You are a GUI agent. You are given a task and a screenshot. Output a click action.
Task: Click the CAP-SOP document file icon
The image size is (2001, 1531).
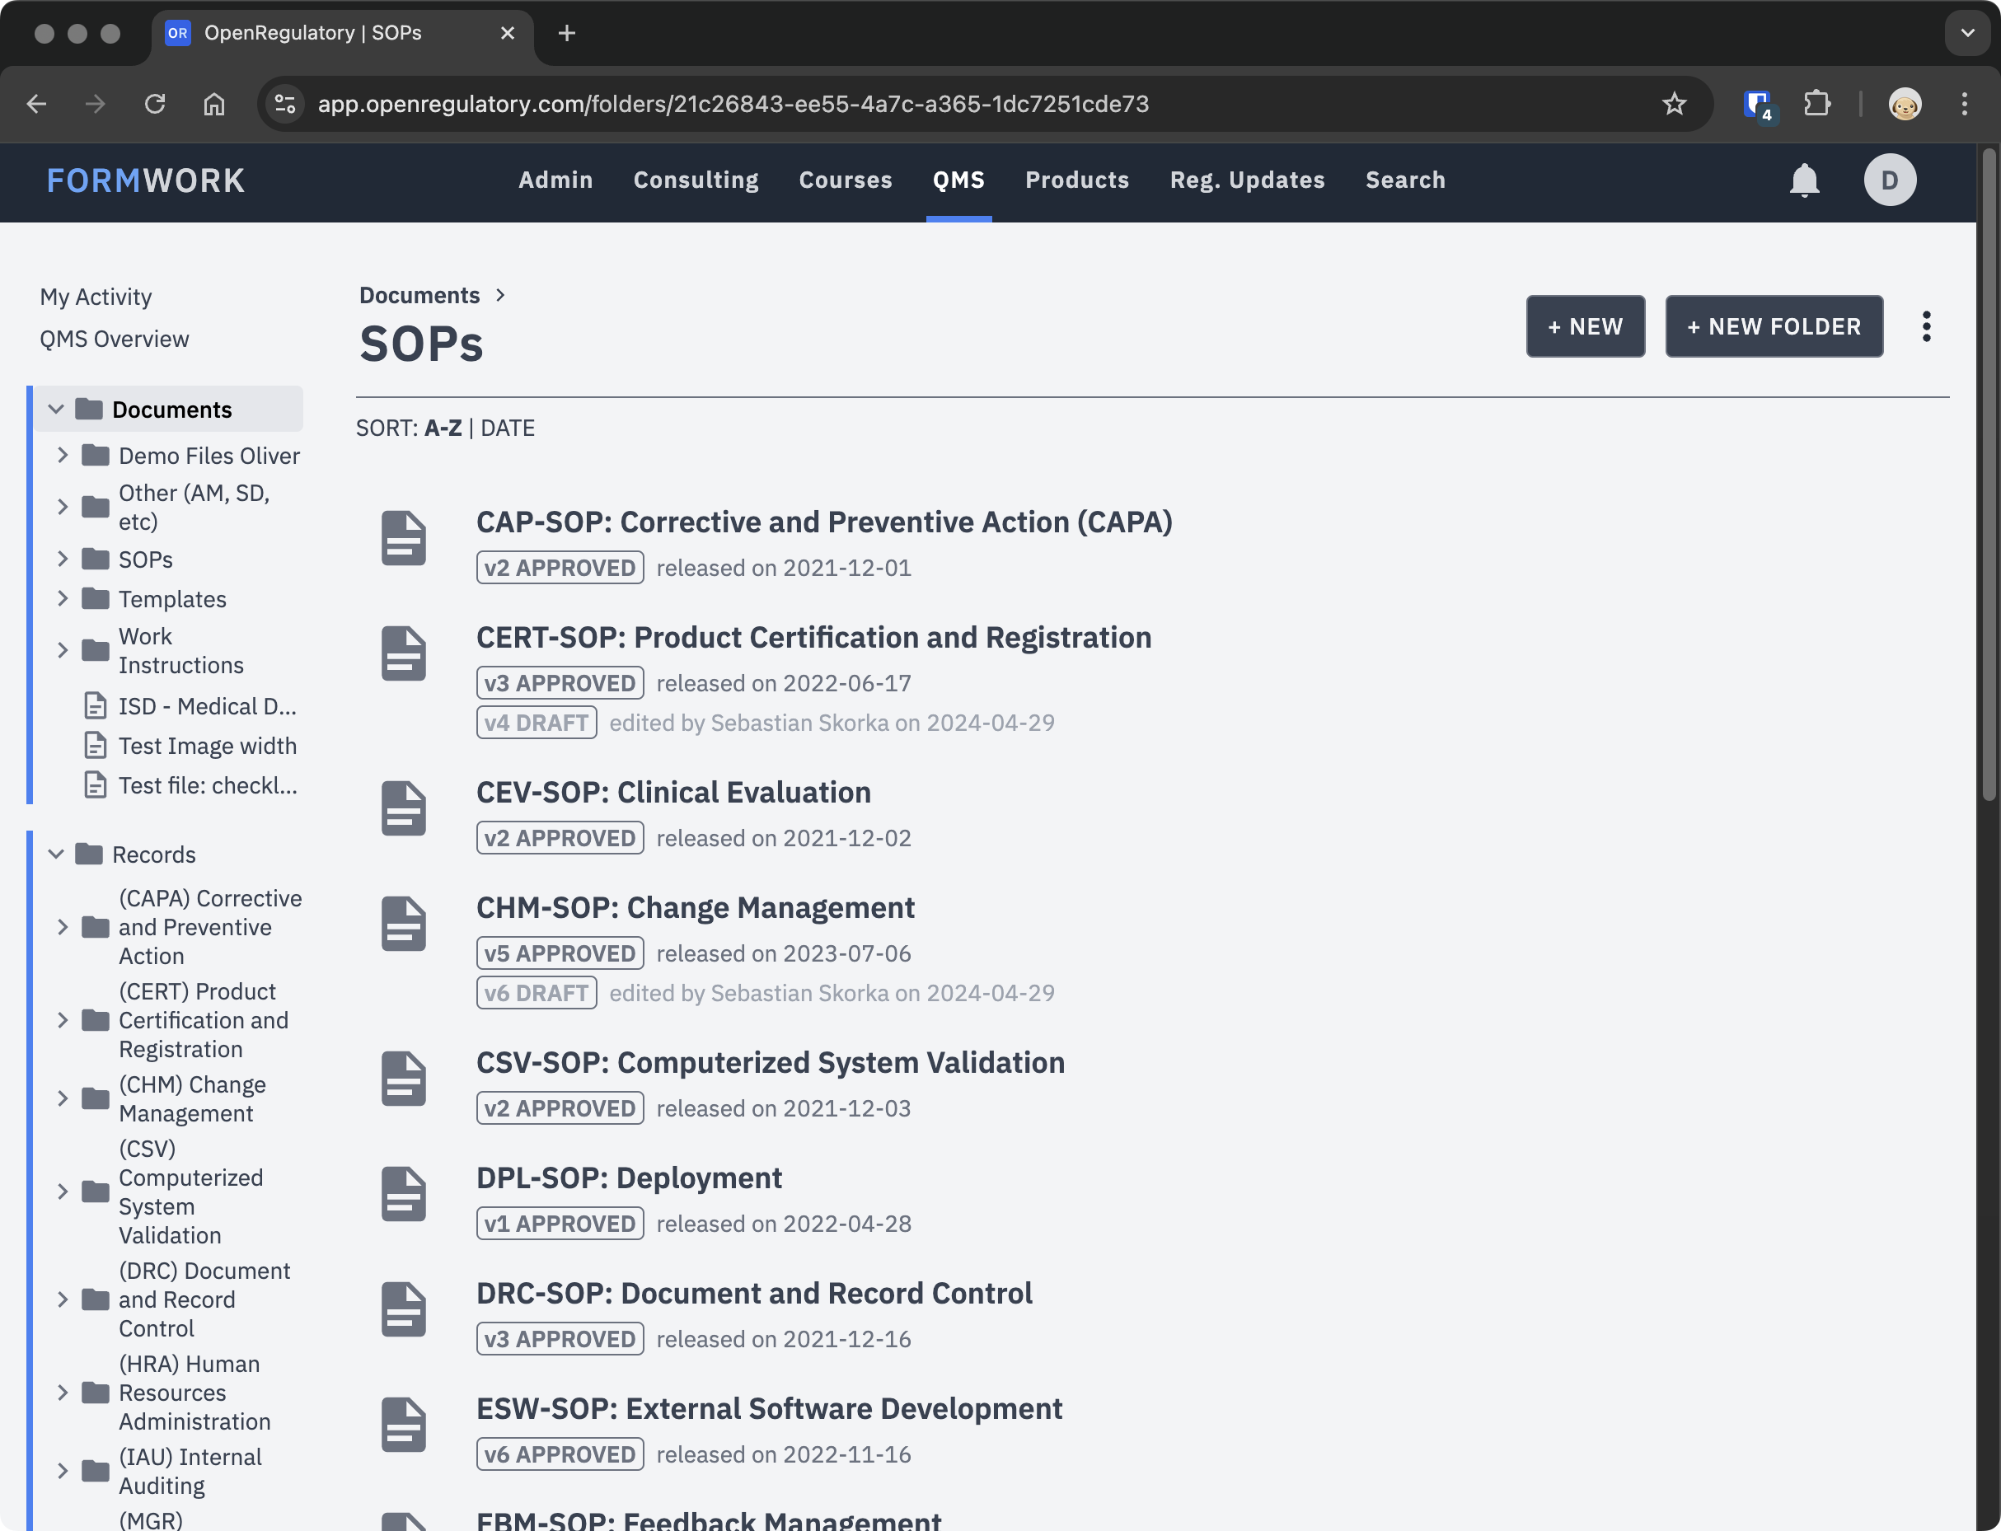[x=404, y=539]
